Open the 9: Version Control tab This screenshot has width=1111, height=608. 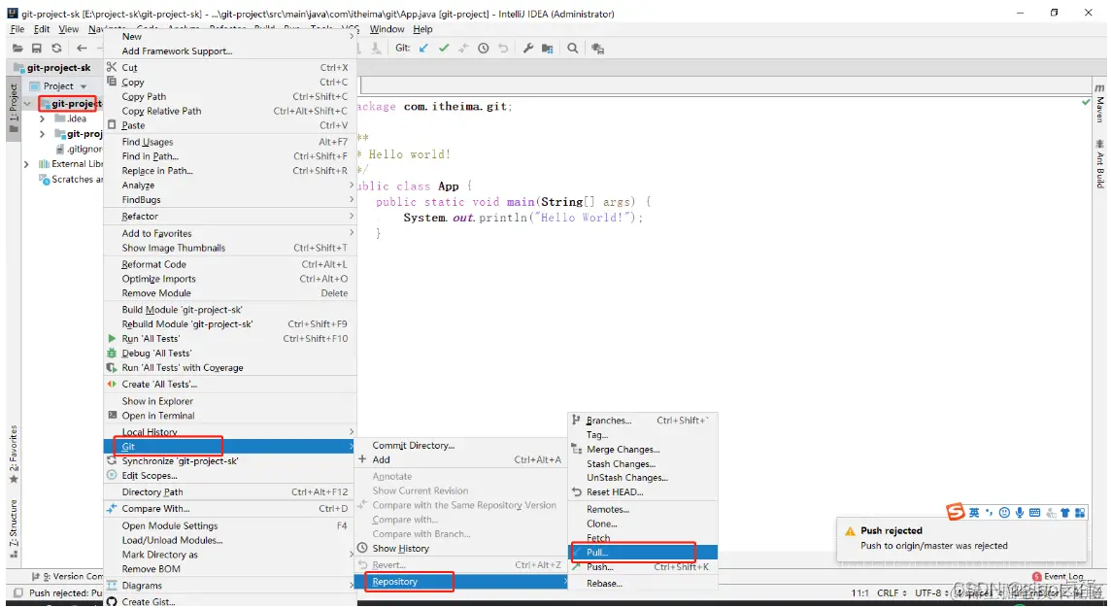tap(68, 576)
